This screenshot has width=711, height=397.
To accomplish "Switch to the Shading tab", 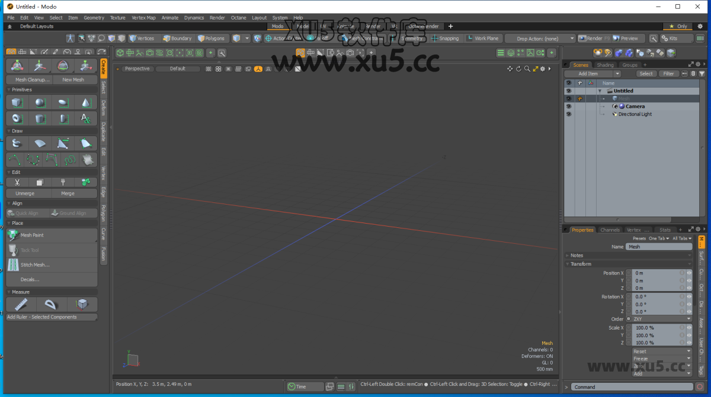I will click(x=606, y=64).
